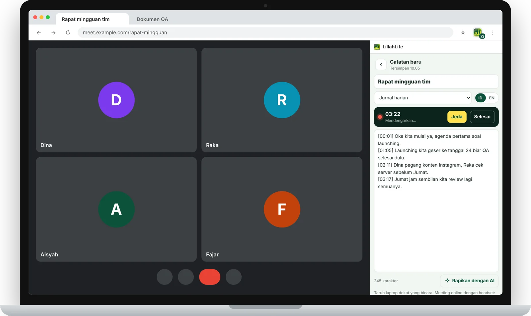Viewport: 531px width, 316px height.
Task: Click the [03:17] transcript line
Action: point(425,183)
